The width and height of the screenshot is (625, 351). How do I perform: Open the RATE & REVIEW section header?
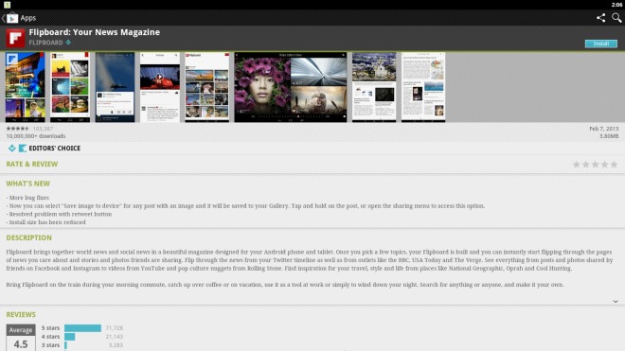[32, 164]
